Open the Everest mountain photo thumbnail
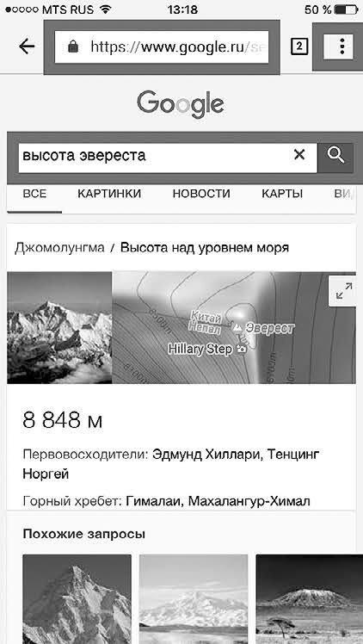Image resolution: width=363 pixels, height=644 pixels. pos(59,327)
